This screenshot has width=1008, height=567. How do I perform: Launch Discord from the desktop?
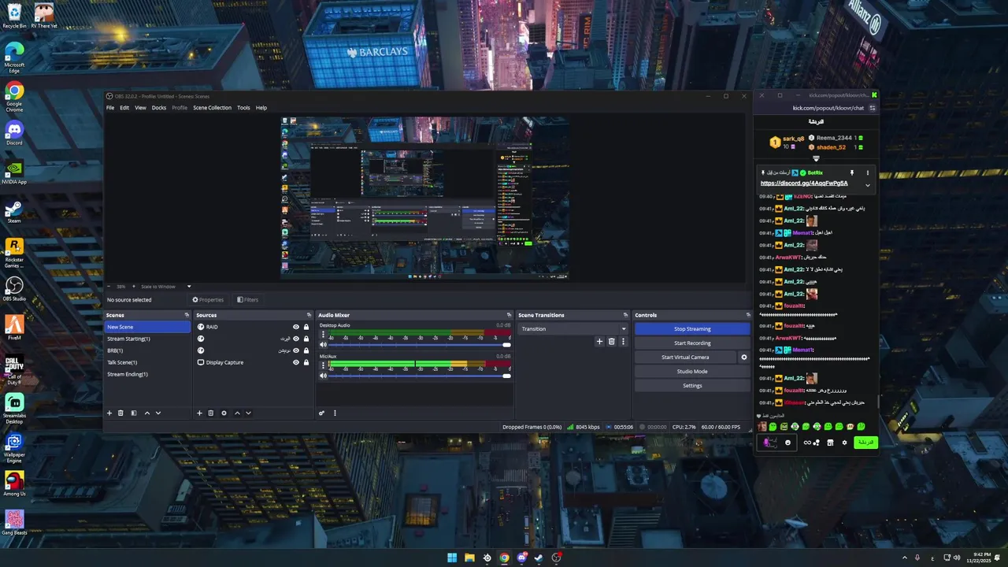(x=14, y=132)
